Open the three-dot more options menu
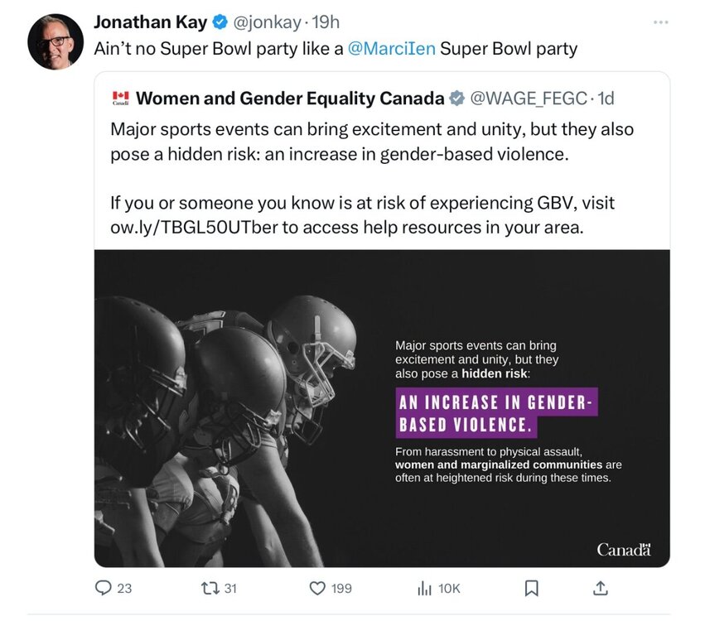The image size is (705, 621). click(x=660, y=22)
